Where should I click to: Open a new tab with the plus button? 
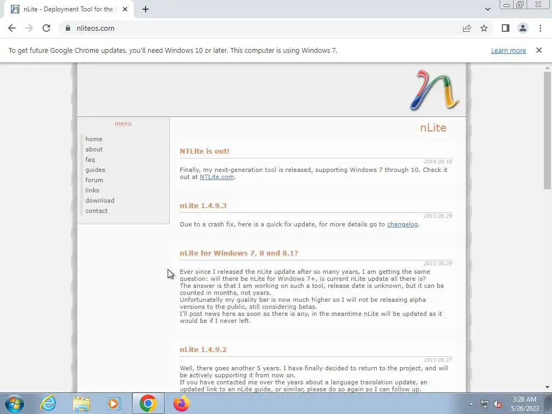[x=146, y=9]
